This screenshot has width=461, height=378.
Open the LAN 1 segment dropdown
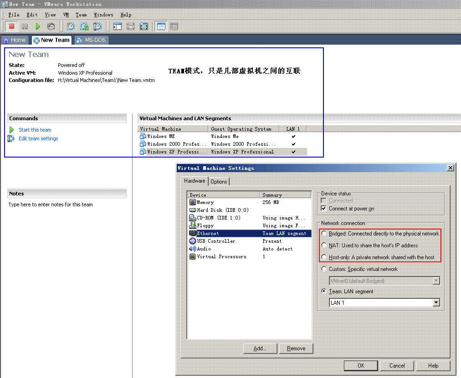(x=436, y=302)
